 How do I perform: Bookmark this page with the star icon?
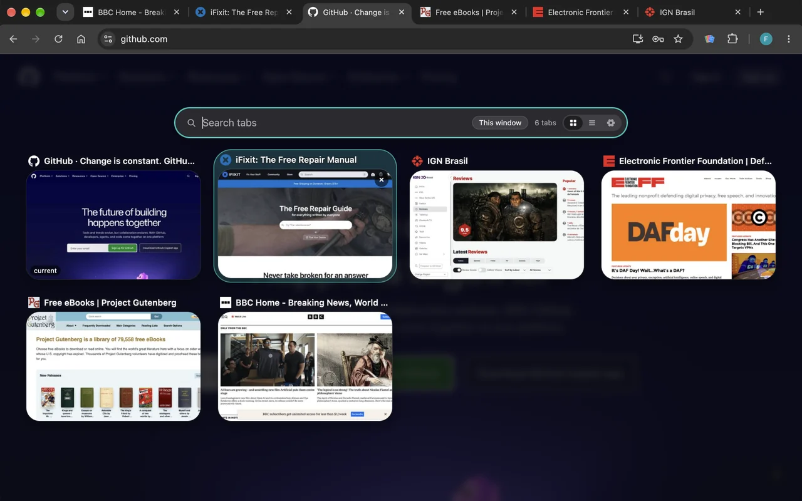(x=678, y=39)
